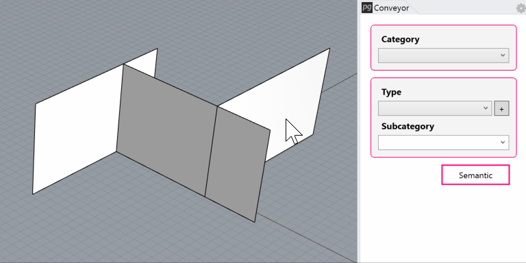This screenshot has height=263, width=526.
Task: Add a new type with plus button
Action: [x=501, y=109]
